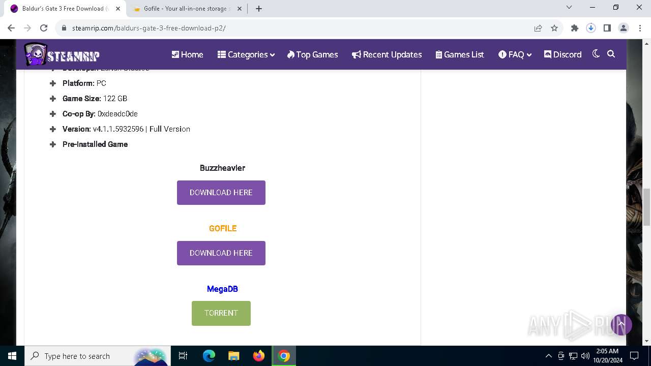
Task: Click 'Pre-Installed Game' text
Action: (95, 144)
